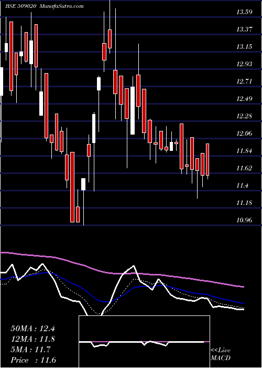Click the 5MA : 11.7 reading

[30, 350]
